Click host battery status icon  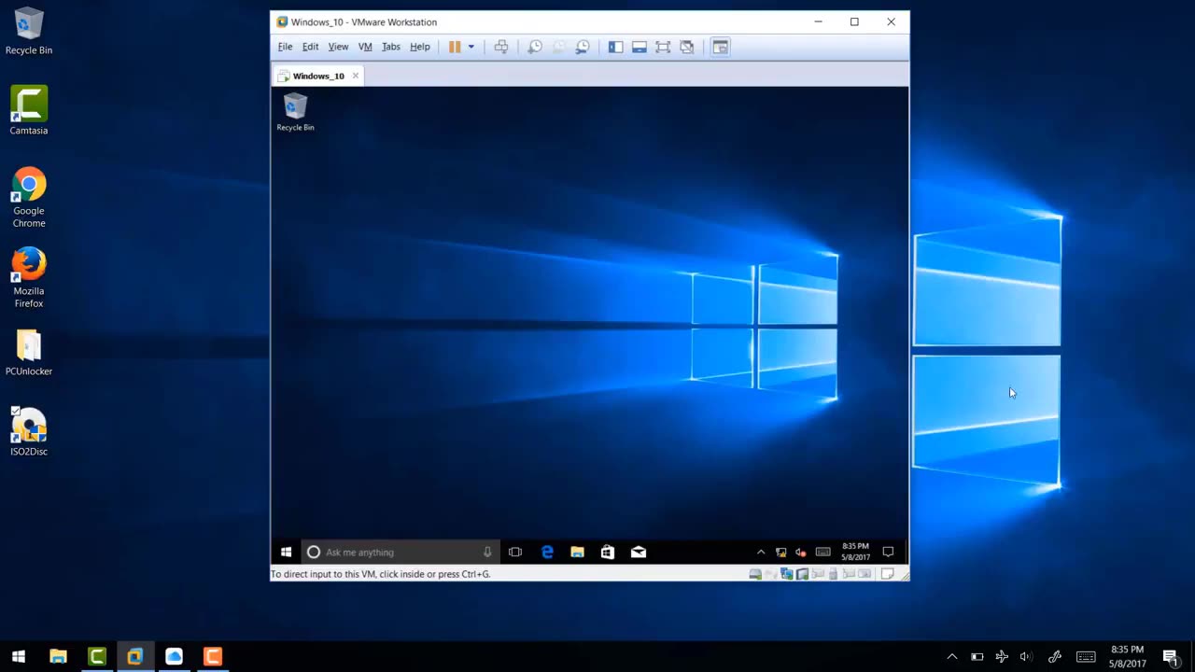point(977,656)
